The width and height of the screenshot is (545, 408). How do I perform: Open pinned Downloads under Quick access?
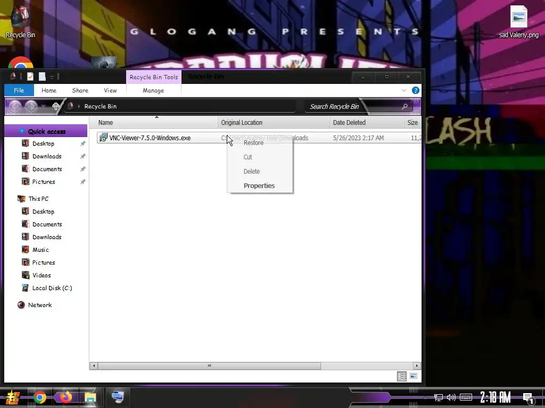tap(47, 156)
